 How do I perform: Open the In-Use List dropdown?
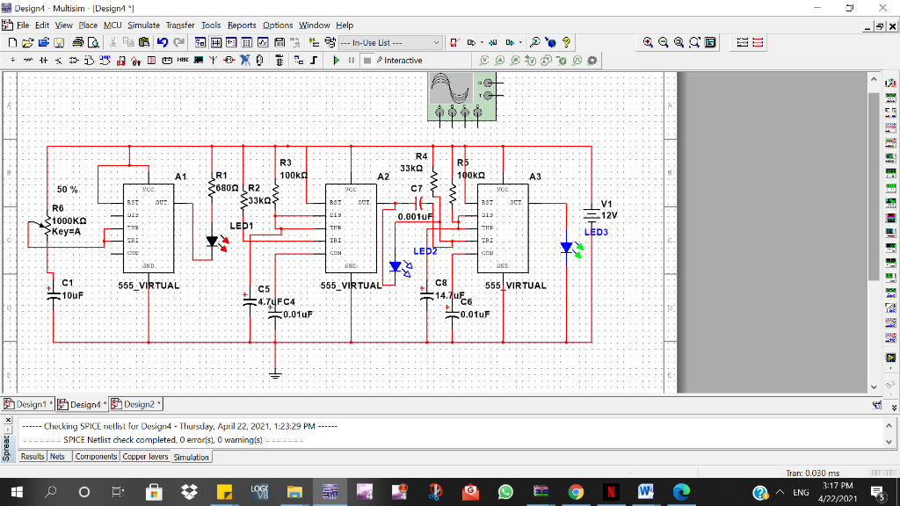(437, 42)
